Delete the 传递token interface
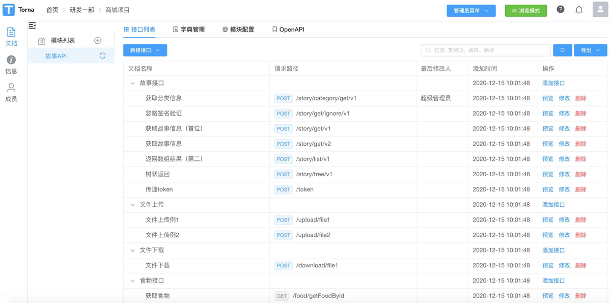611x303 pixels. tap(580, 189)
